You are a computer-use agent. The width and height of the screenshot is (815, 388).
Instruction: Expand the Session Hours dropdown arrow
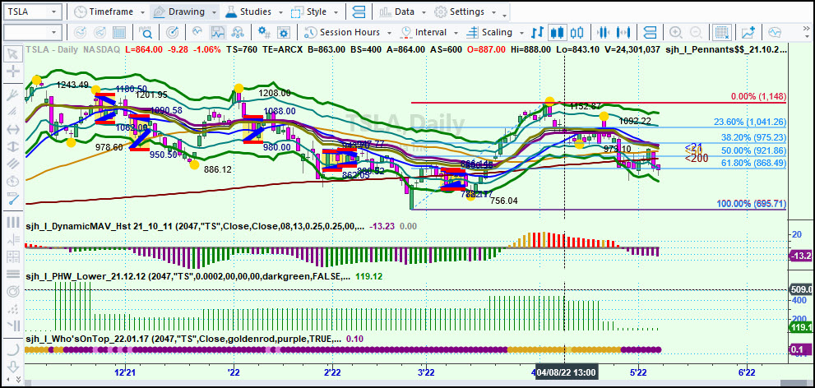(x=389, y=33)
